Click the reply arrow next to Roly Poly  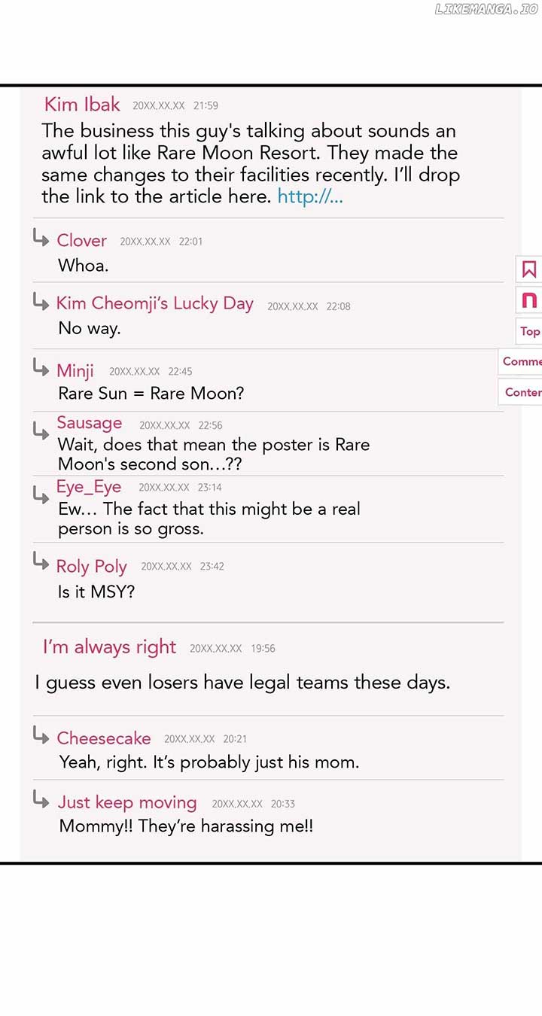point(41,561)
